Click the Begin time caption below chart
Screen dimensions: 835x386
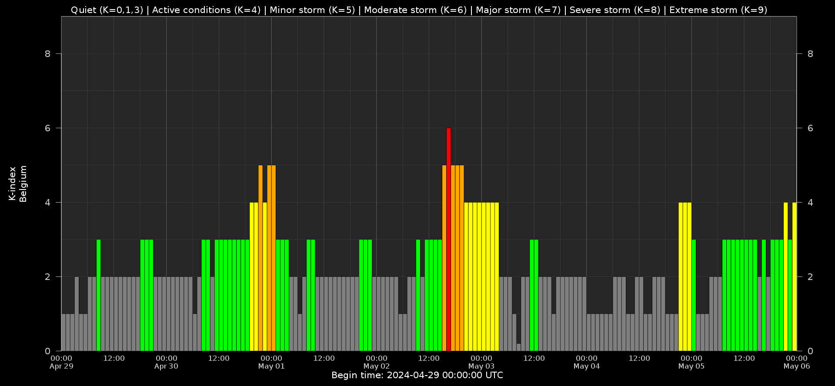(417, 375)
